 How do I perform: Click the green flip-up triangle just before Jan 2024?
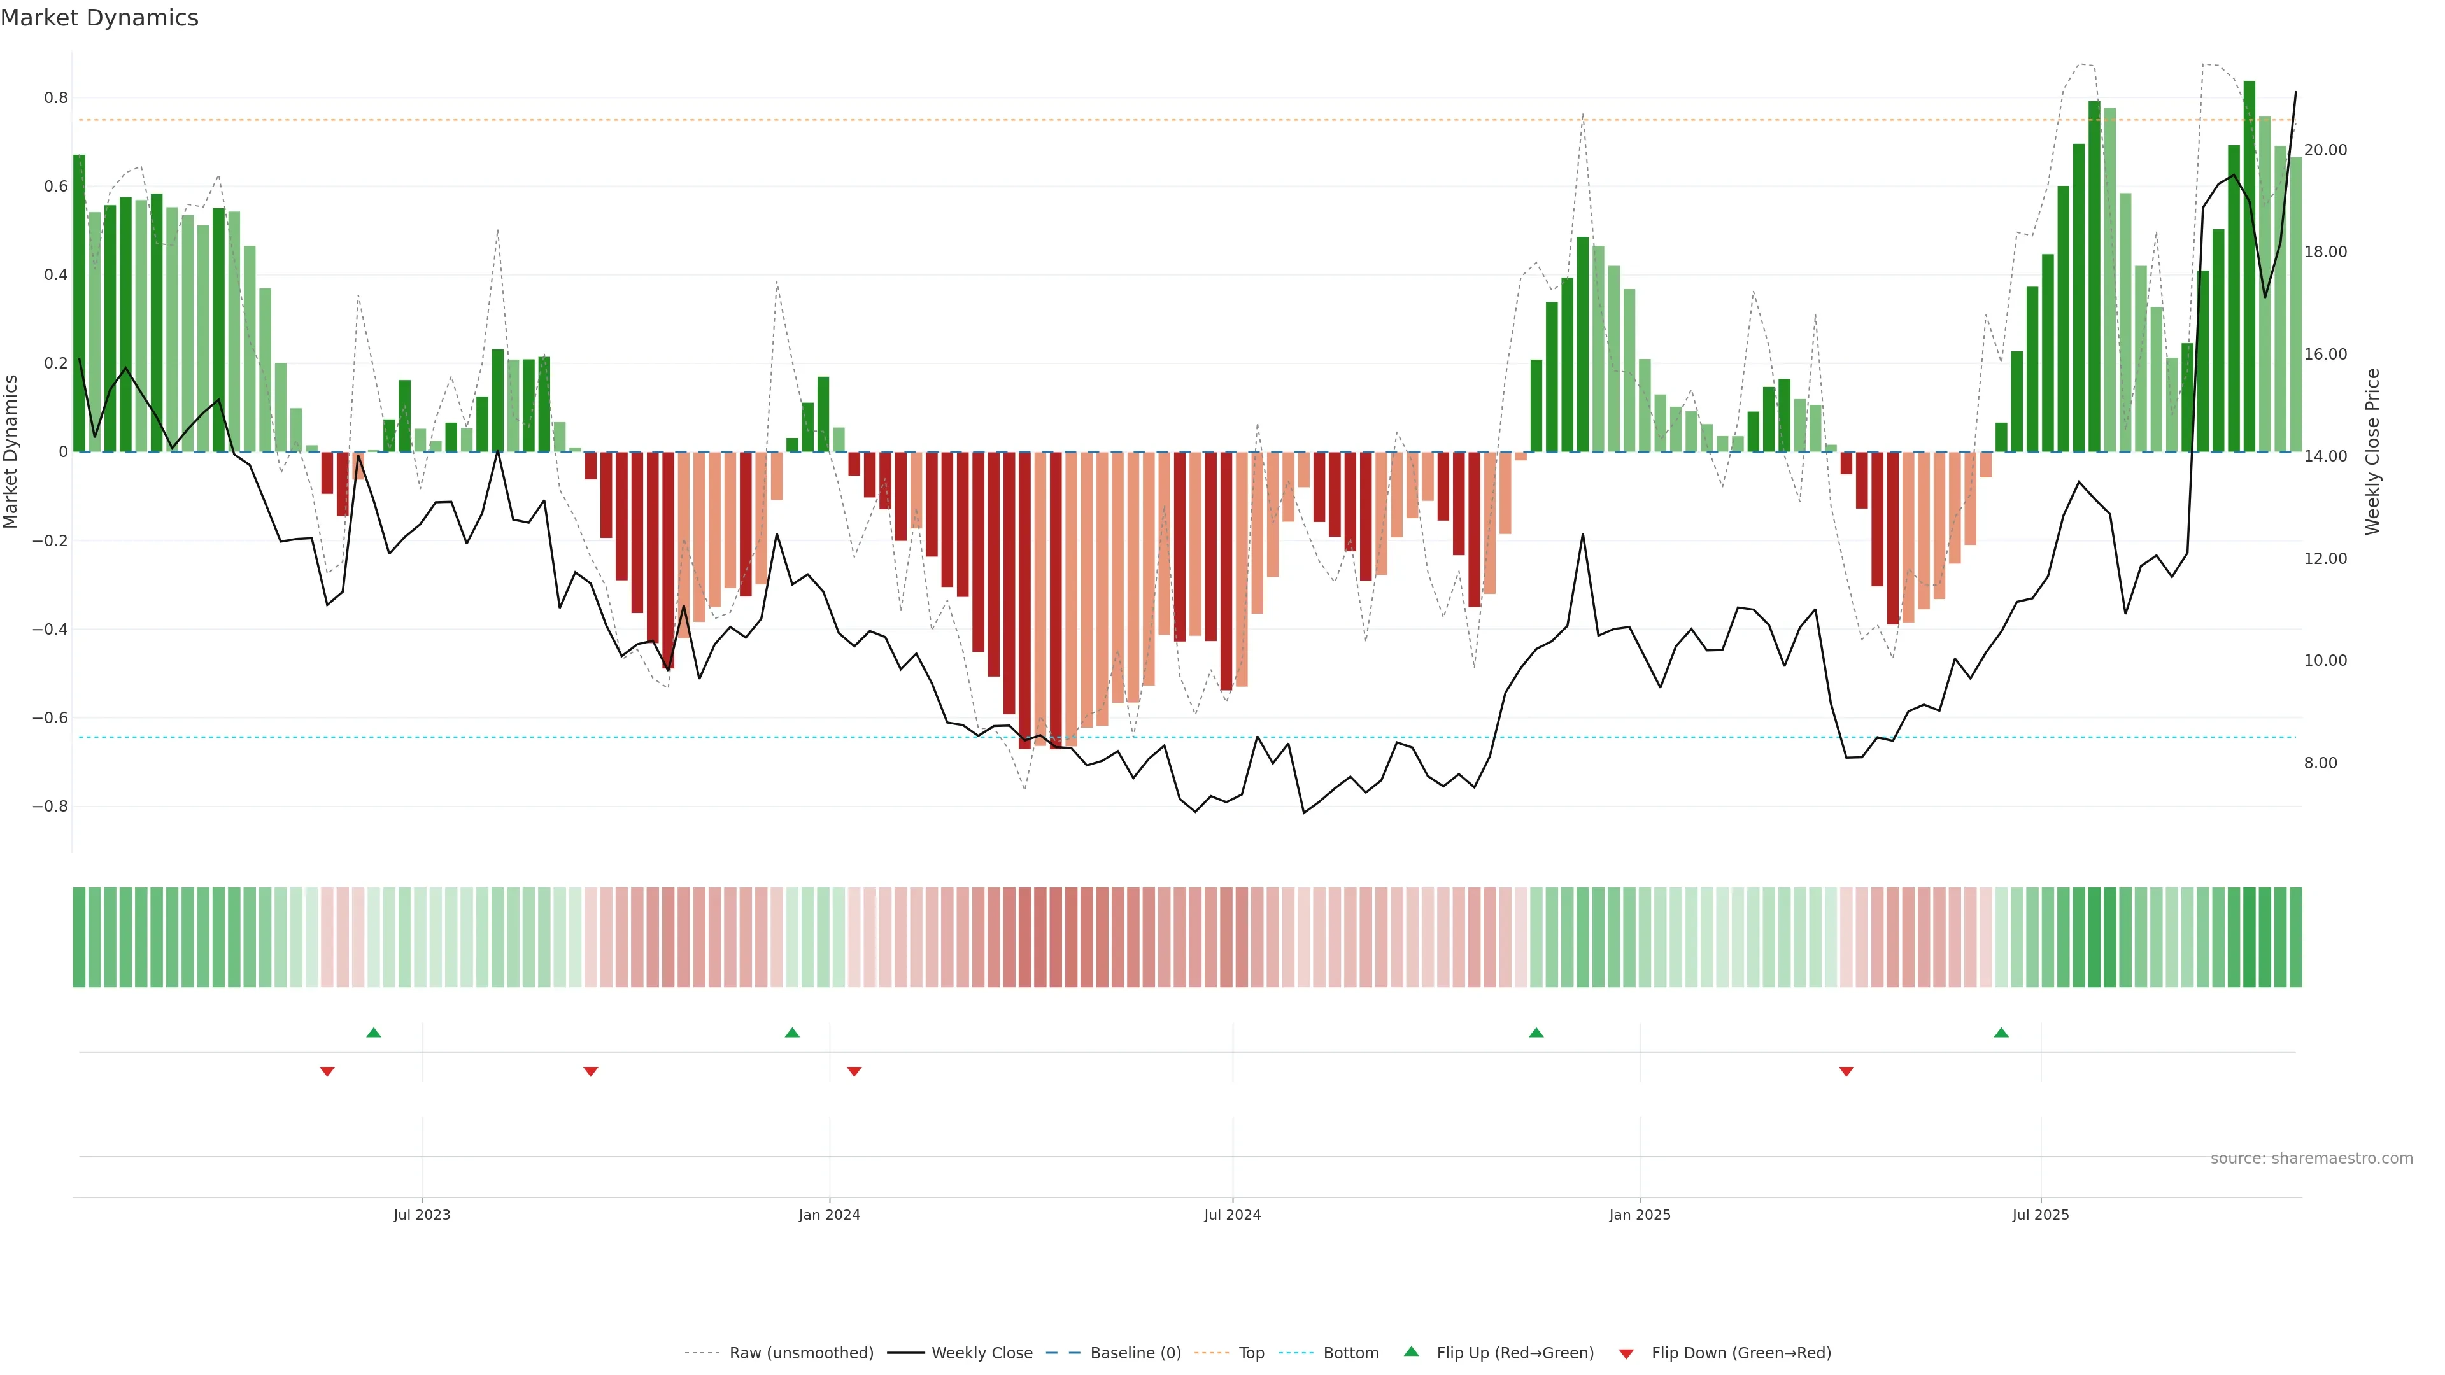pyautogui.click(x=791, y=1033)
